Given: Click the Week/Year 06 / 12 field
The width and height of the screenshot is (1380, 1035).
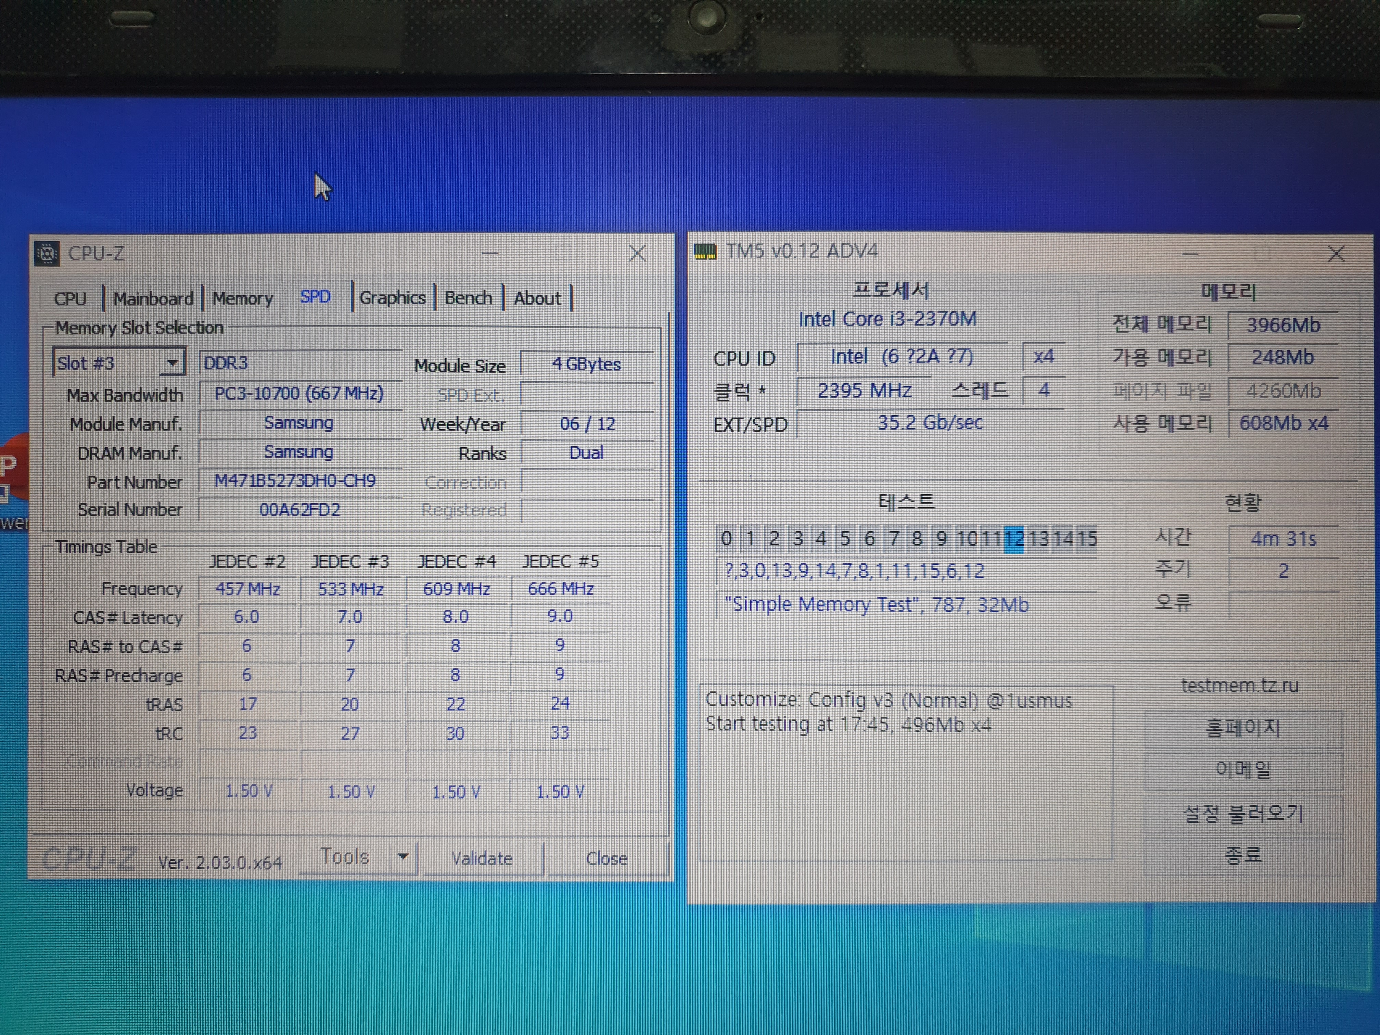Looking at the screenshot, I should point(586,424).
